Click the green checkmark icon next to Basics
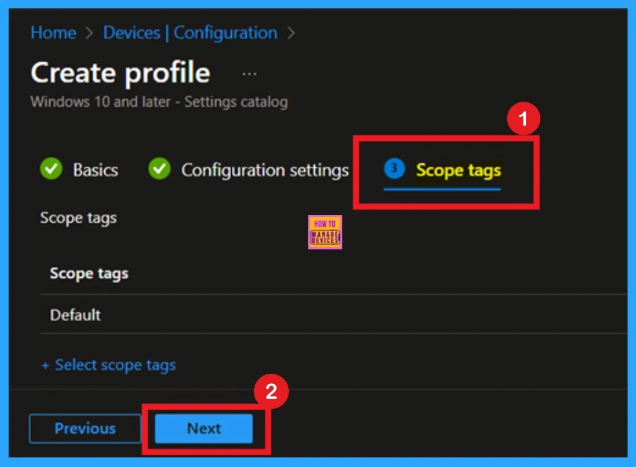This screenshot has width=636, height=467. coord(51,170)
